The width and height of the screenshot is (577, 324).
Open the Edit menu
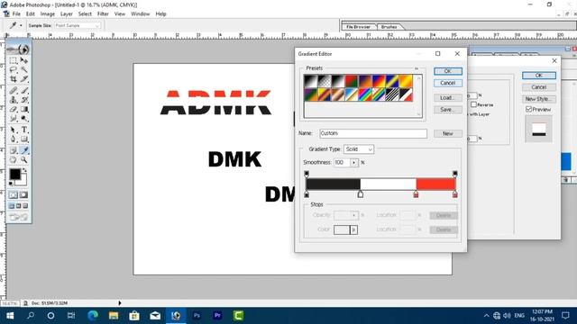[x=31, y=14]
